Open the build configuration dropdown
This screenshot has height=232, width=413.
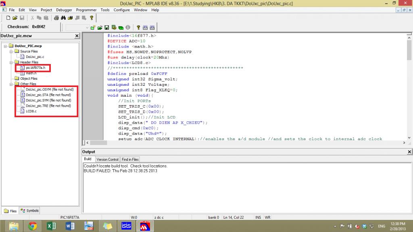click(x=87, y=27)
